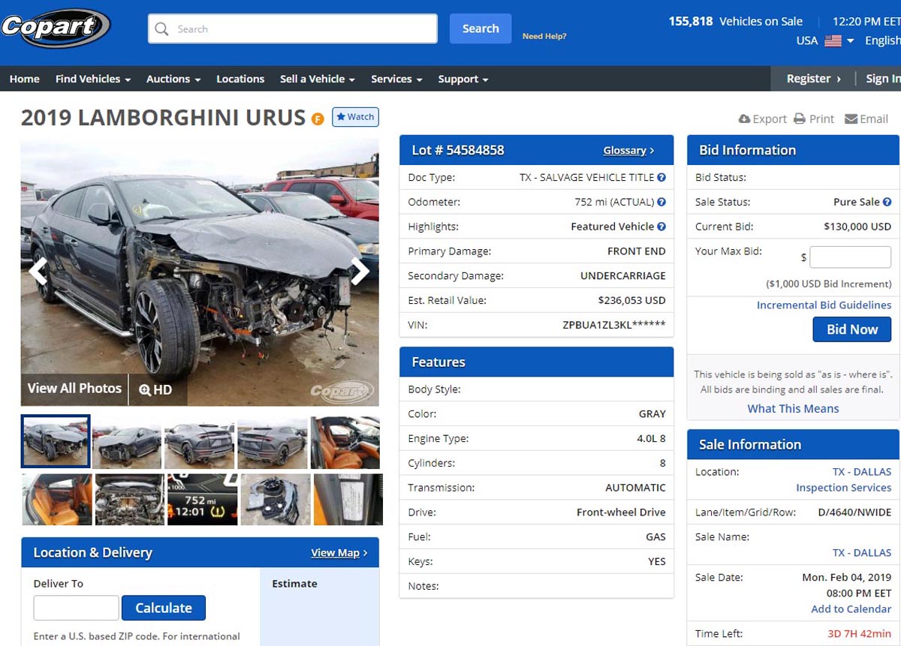Open Incremental Bid Guidelines link
The height and width of the screenshot is (646, 901).
[x=824, y=305]
